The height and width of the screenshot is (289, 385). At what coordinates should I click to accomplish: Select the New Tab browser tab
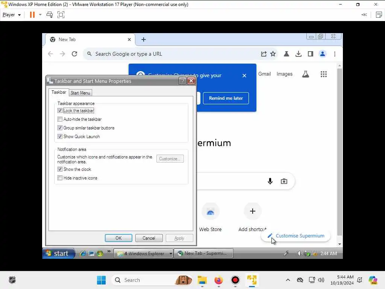tap(90, 40)
